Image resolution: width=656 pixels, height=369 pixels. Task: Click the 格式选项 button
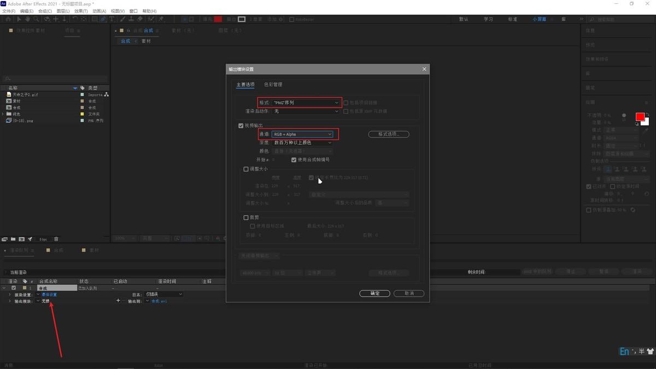click(389, 134)
